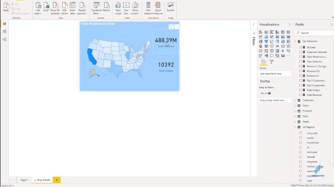334x187 pixels.
Task: Select the Funnel visualization icon
Action: 266,41
